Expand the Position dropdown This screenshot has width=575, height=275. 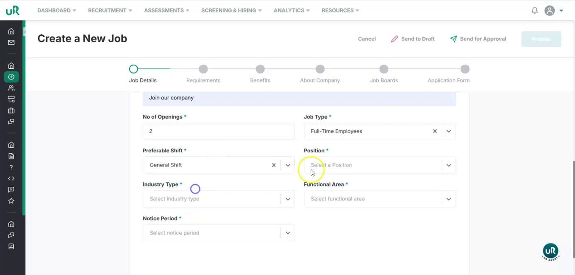tap(448, 165)
